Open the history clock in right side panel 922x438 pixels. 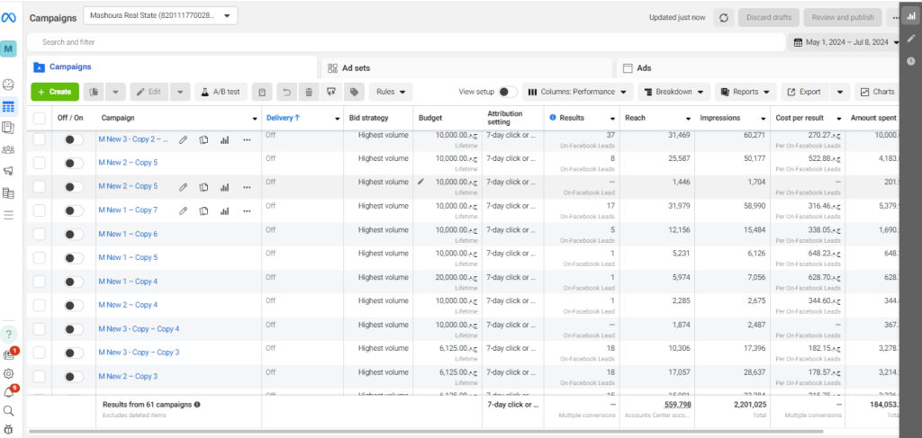911,61
